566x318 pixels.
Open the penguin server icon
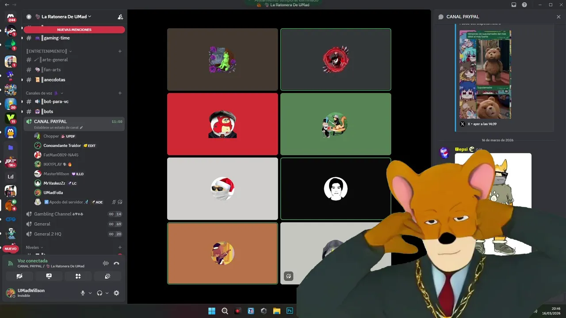[x=11, y=133]
